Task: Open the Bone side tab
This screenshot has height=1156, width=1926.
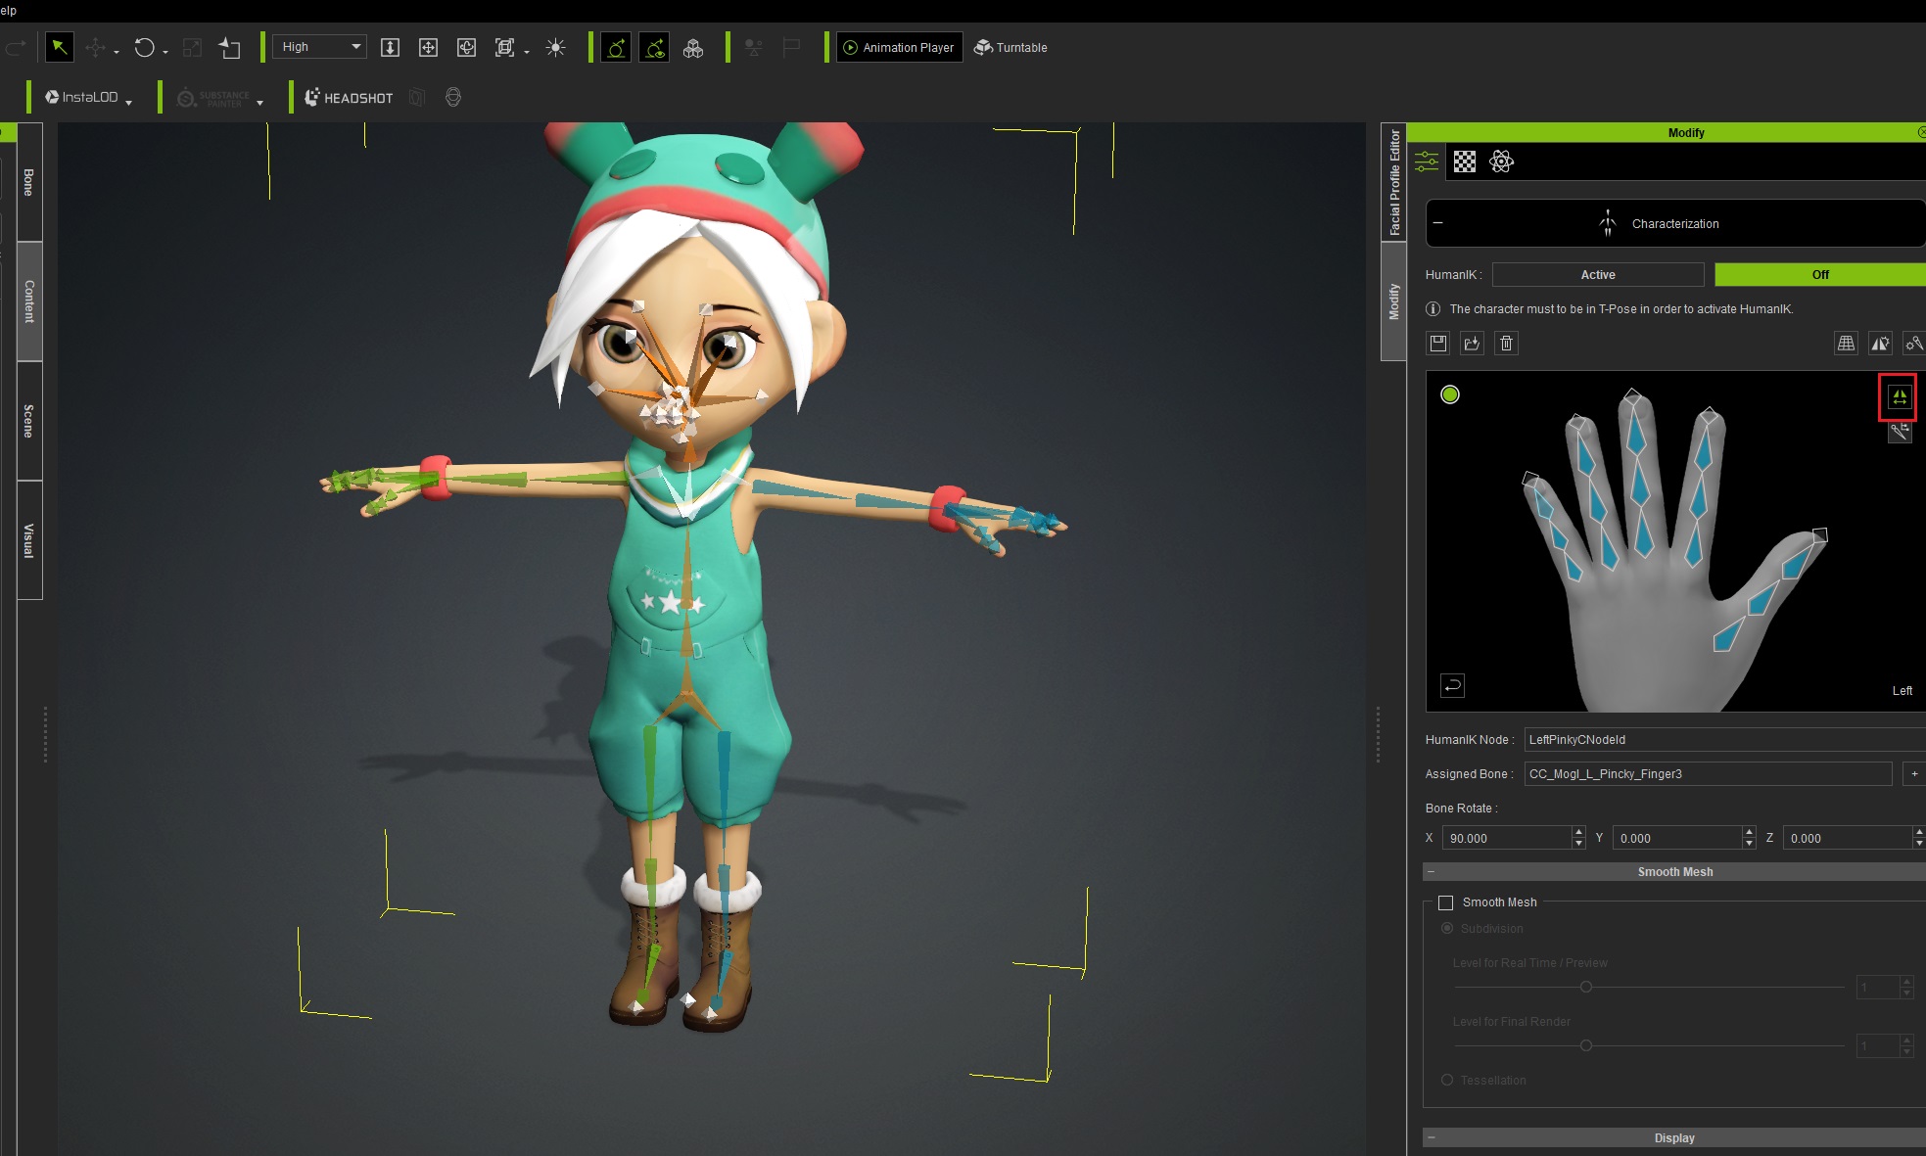Action: [x=29, y=182]
